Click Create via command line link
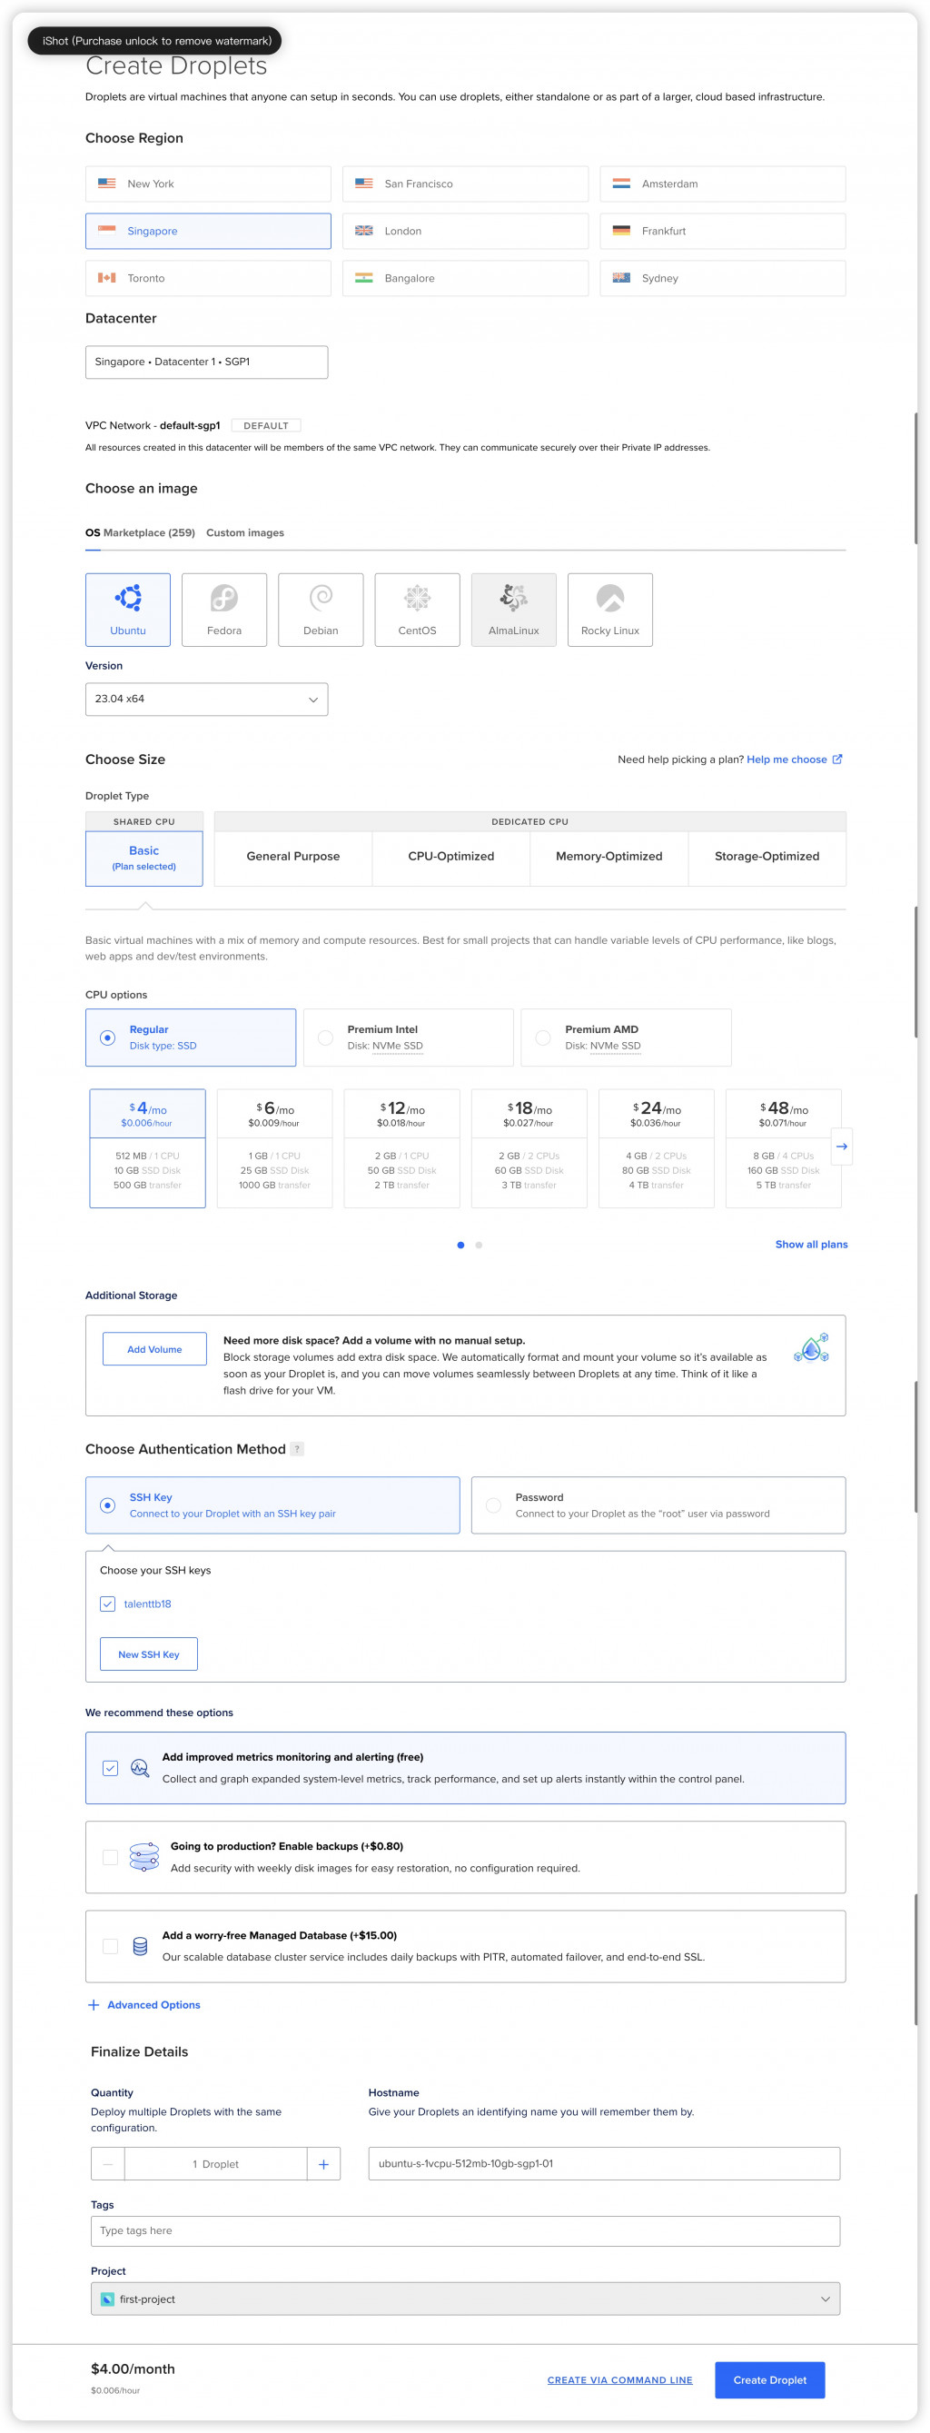The height and width of the screenshot is (2433, 930). [x=619, y=2380]
